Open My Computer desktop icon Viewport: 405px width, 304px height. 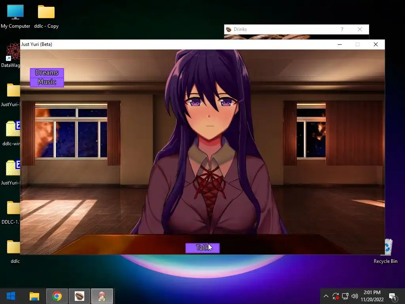click(x=15, y=17)
